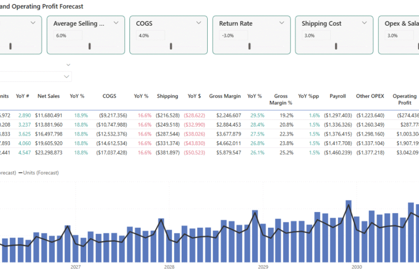Grab the Shipping Cost slider handle

point(335,46)
